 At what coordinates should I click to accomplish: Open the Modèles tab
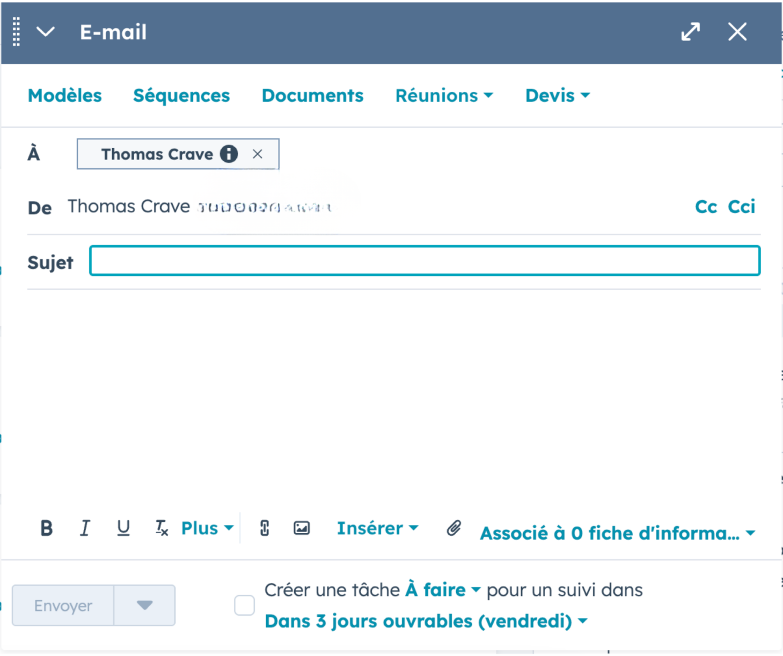pos(65,95)
